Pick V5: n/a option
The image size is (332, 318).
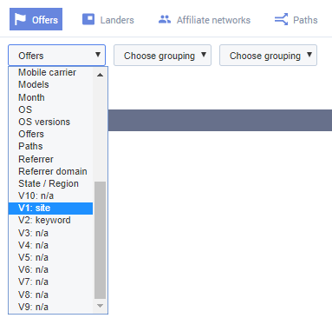pos(50,257)
